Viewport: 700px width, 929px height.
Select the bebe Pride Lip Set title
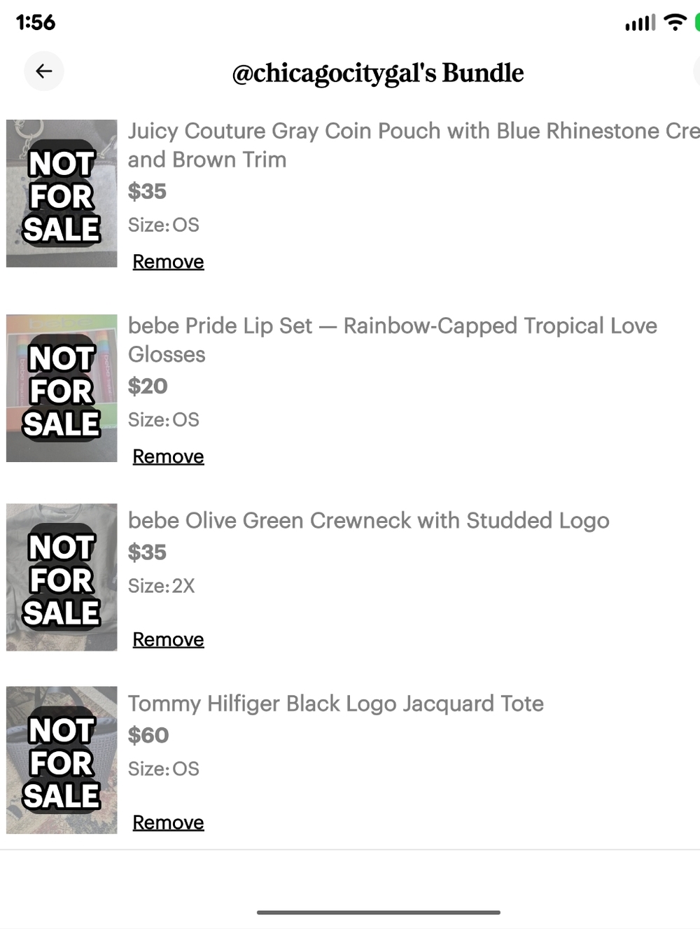[392, 340]
